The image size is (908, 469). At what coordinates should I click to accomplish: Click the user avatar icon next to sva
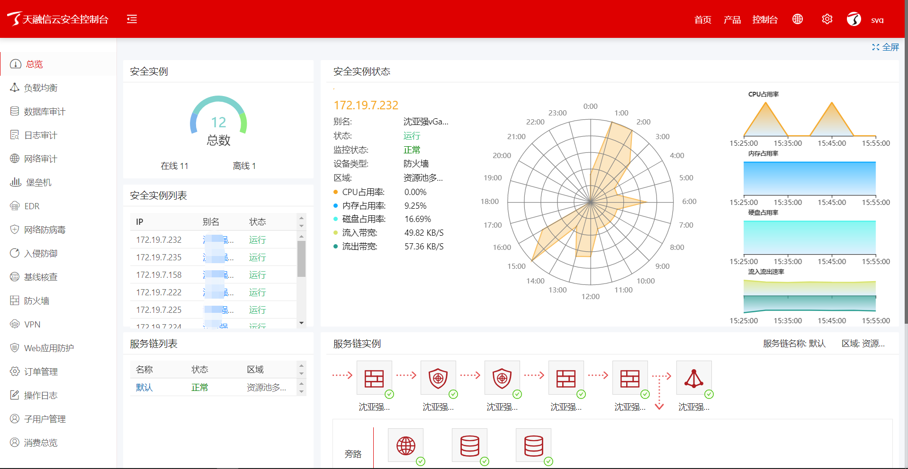pos(854,19)
